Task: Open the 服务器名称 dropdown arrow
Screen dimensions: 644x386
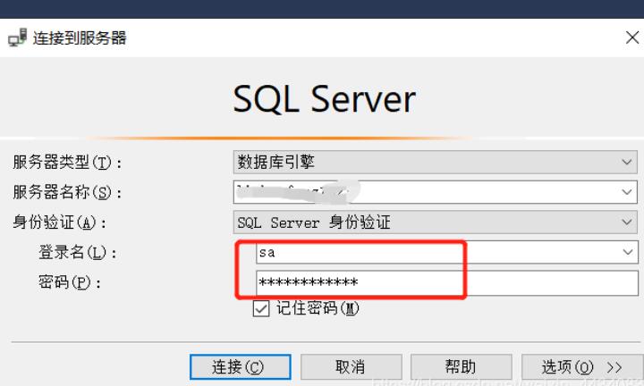Action: coord(627,191)
